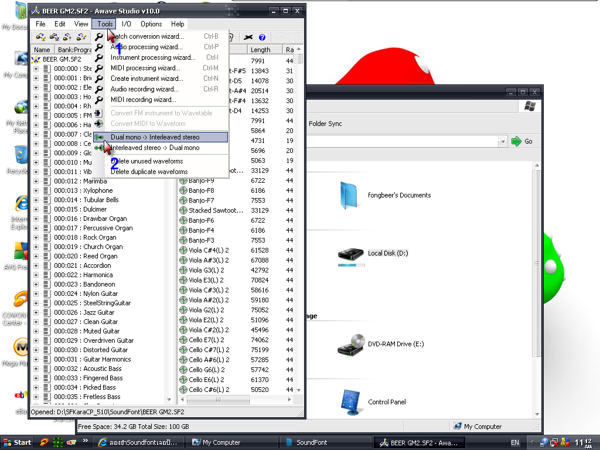The width and height of the screenshot is (600, 450).
Task: Open the File menu
Action: click(40, 23)
